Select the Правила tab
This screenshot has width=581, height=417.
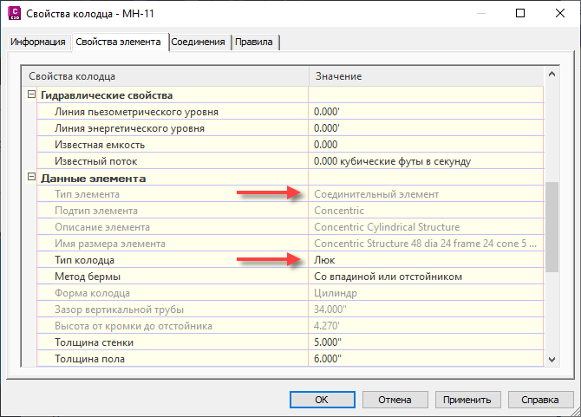[254, 42]
